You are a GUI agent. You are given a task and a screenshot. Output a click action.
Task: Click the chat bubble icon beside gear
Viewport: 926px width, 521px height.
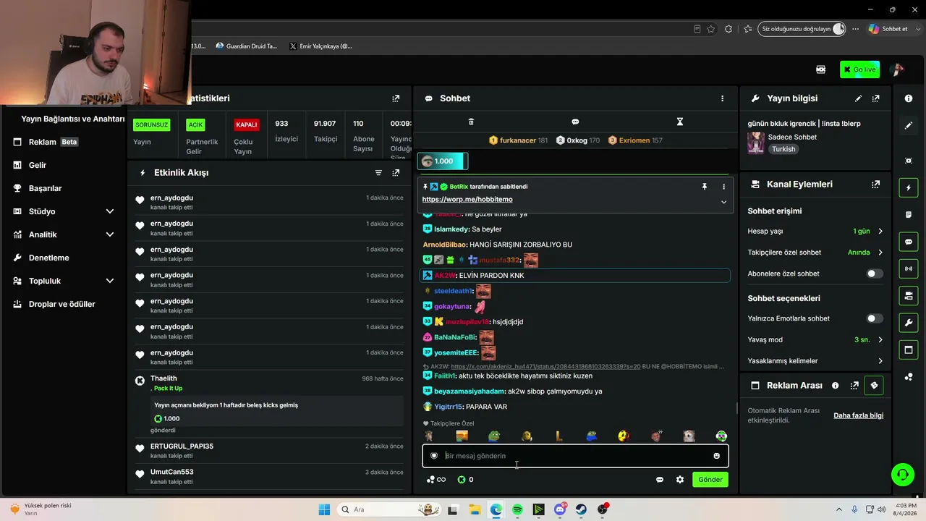tap(659, 480)
